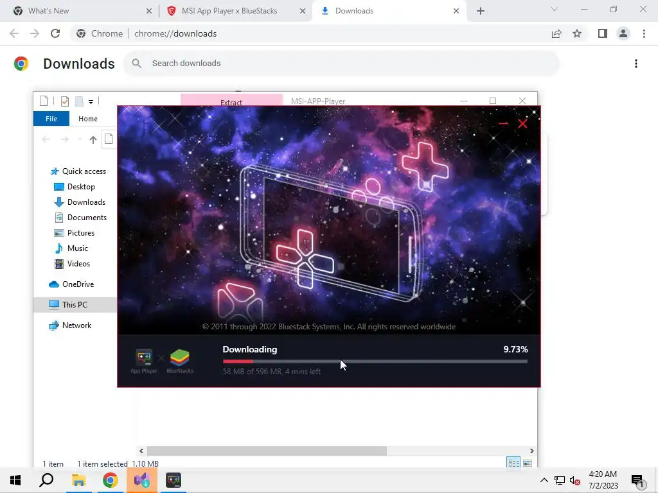Open File Explorer from taskbar
Screen dimensions: 658x493
click(78, 480)
